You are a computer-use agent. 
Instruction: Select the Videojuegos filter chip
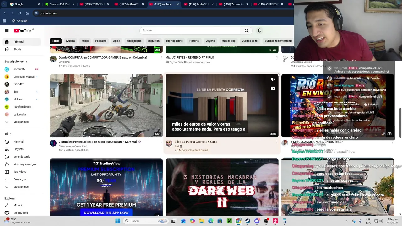pyautogui.click(x=134, y=41)
